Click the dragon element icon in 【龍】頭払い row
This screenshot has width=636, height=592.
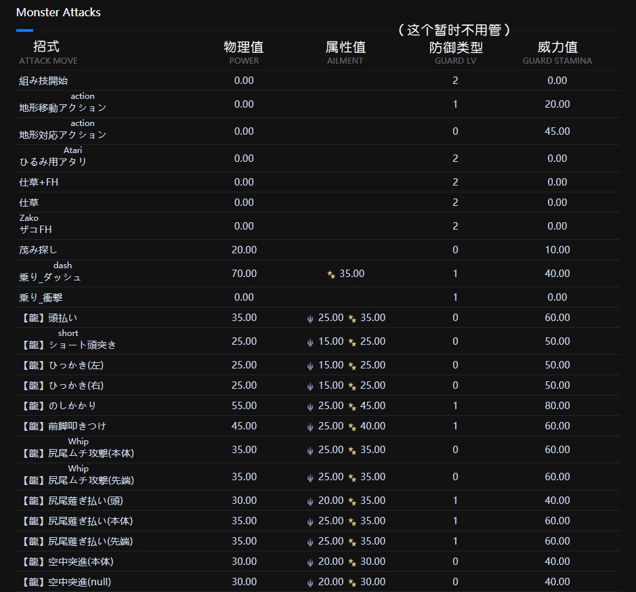point(310,319)
